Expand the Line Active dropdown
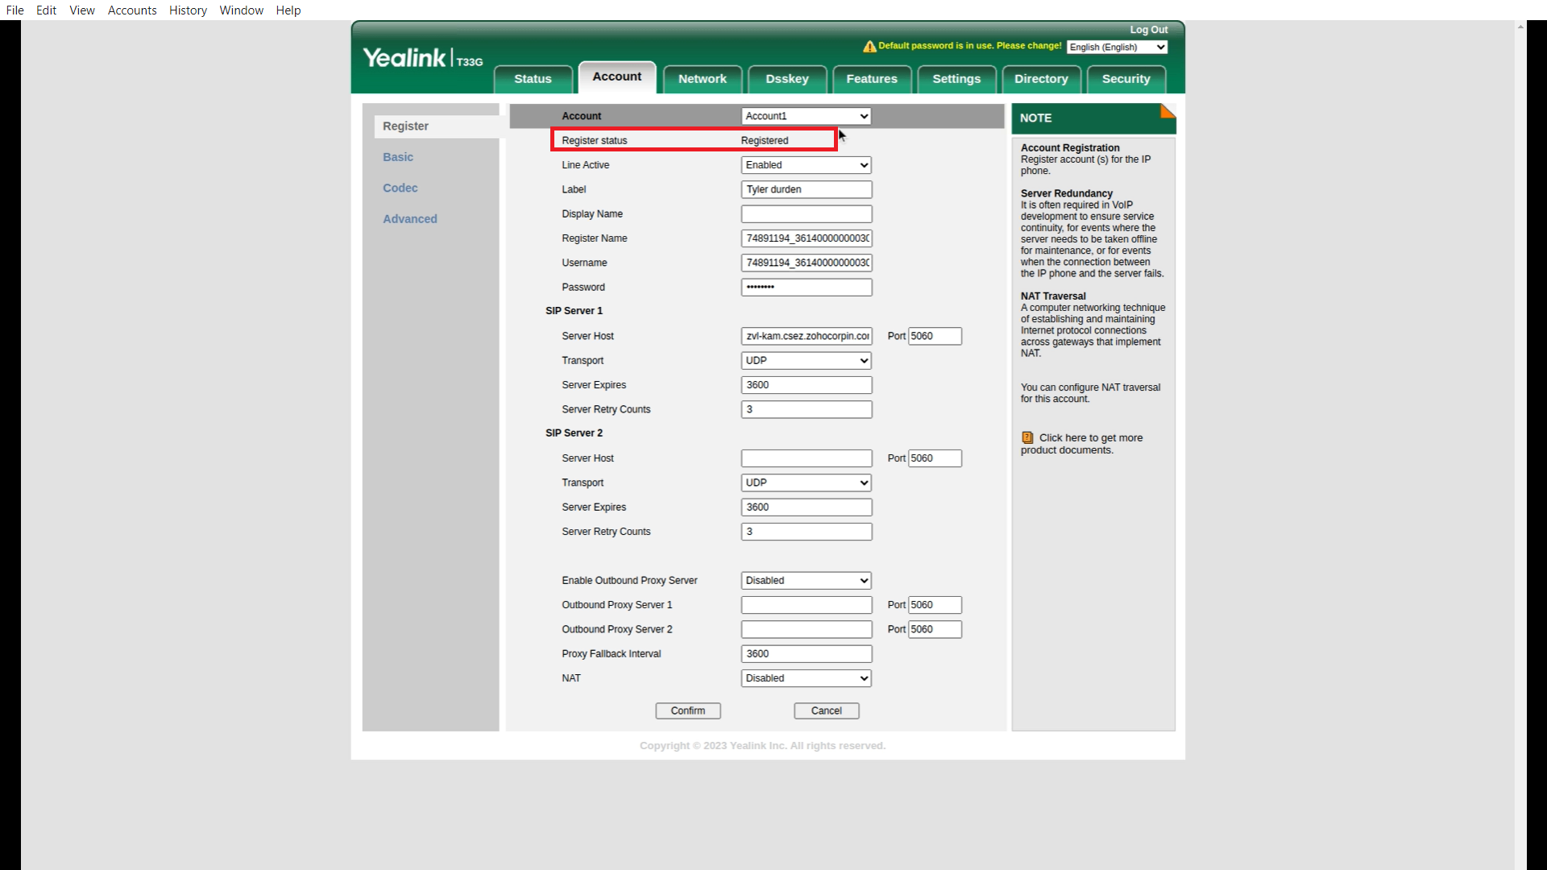 click(806, 165)
